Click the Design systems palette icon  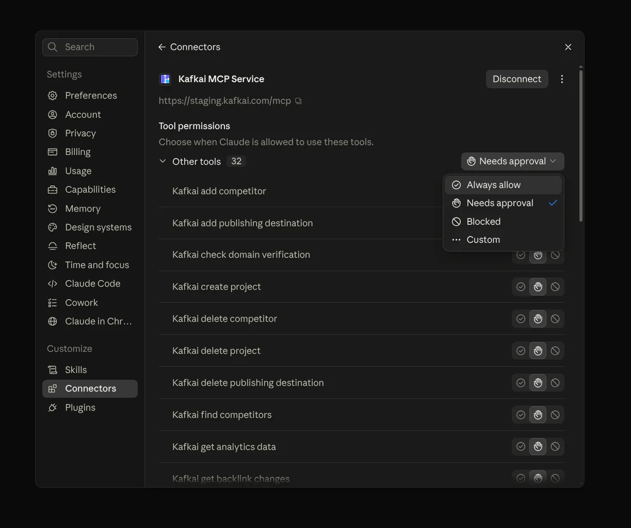(x=53, y=227)
